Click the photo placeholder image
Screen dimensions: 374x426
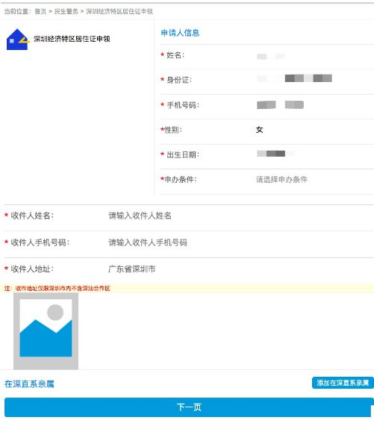[46, 331]
